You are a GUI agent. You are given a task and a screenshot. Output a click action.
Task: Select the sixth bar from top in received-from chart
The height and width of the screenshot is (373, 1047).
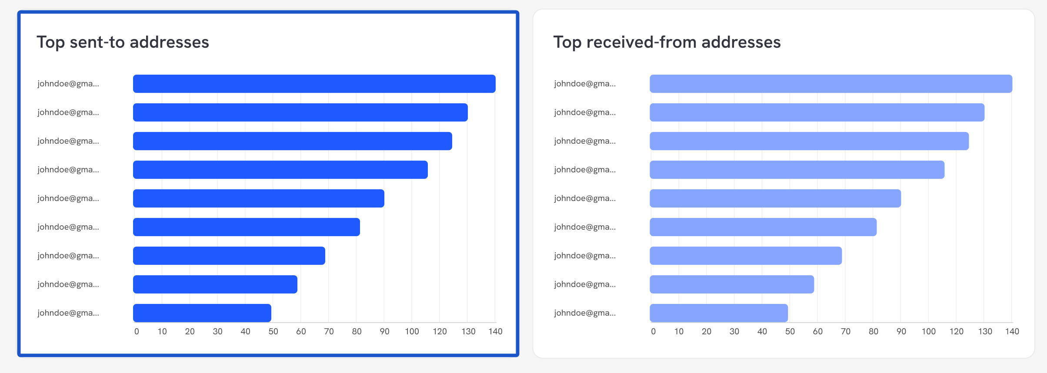tap(763, 227)
